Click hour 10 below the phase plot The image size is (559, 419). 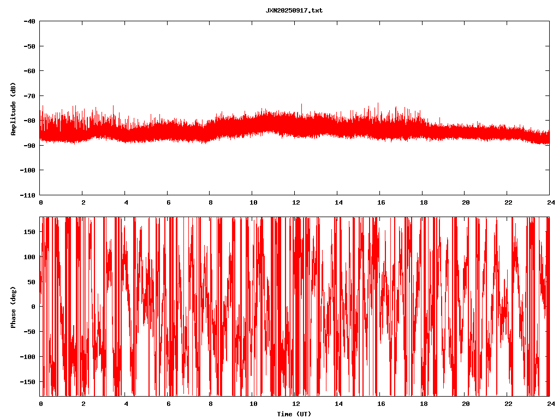(253, 404)
